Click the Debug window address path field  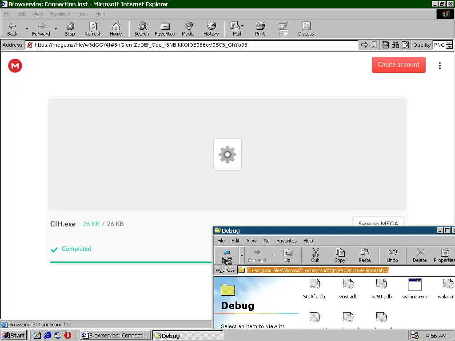point(347,270)
